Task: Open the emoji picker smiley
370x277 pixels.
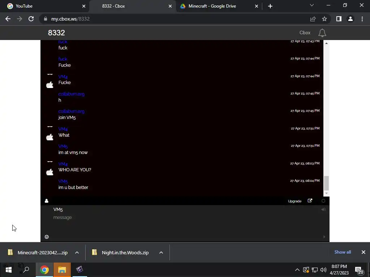Action: pos(47,237)
